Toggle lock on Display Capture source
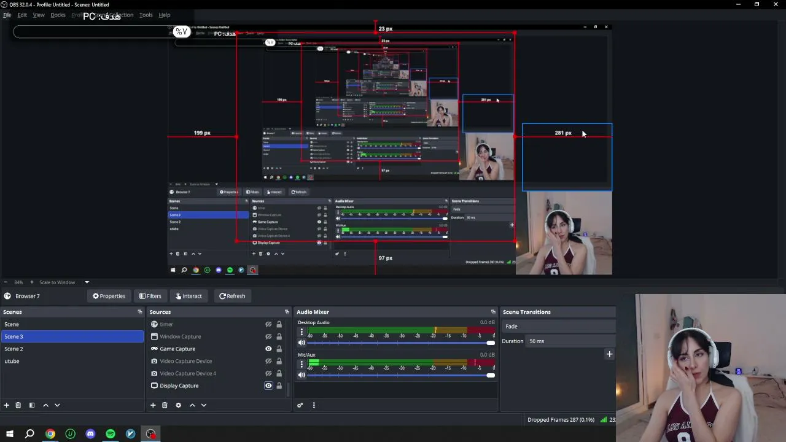 pyautogui.click(x=279, y=386)
